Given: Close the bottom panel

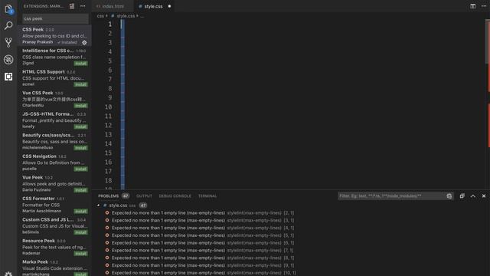Looking at the screenshot, I should click(484, 196).
